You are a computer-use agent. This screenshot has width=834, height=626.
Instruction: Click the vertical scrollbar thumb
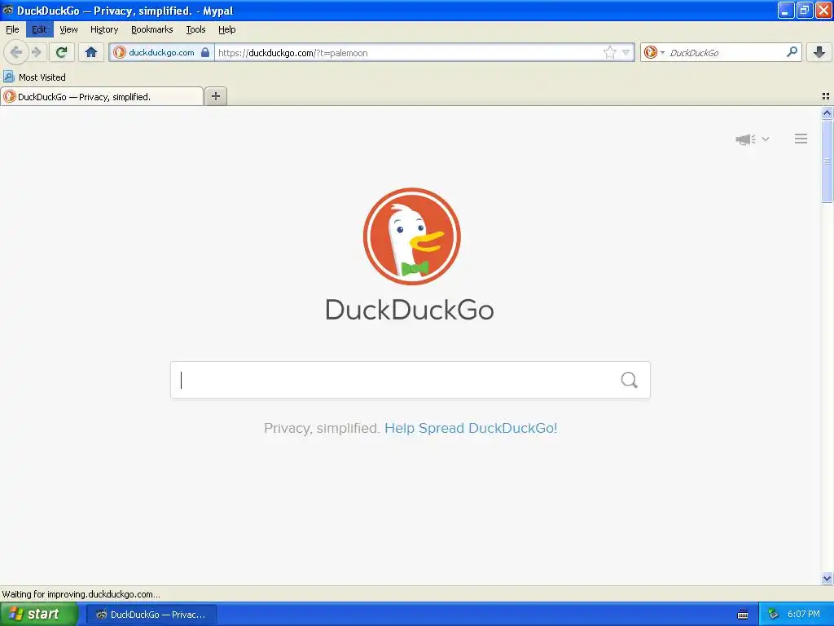pyautogui.click(x=827, y=161)
